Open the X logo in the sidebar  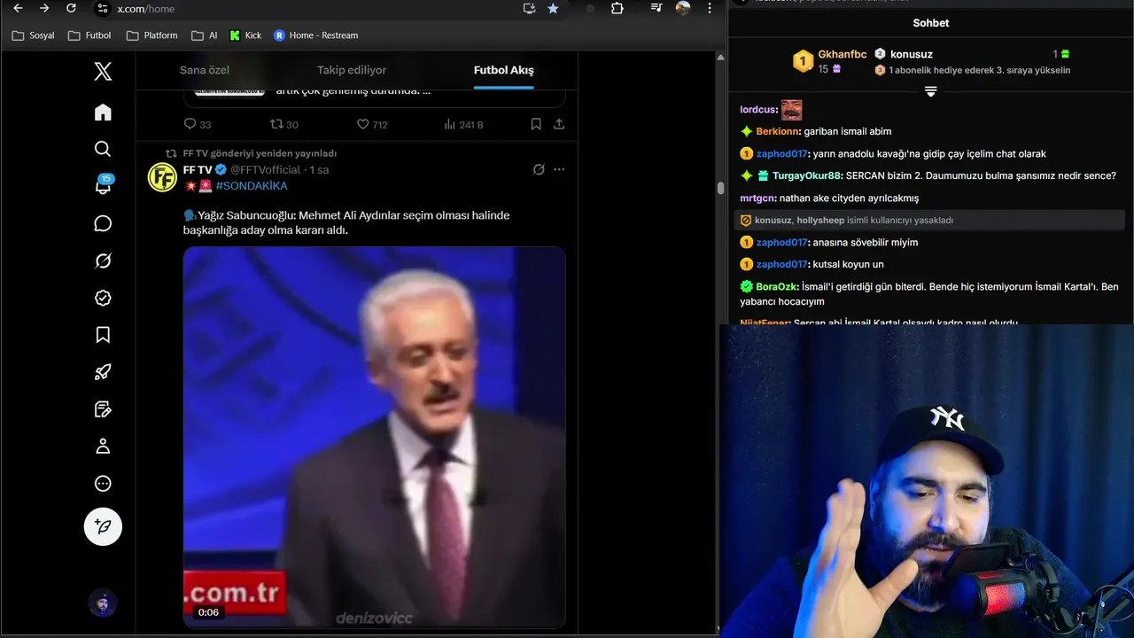103,72
